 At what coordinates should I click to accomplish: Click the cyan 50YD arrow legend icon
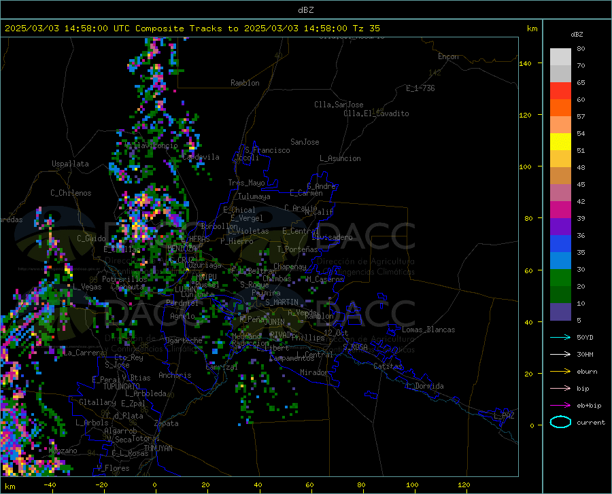coord(560,337)
